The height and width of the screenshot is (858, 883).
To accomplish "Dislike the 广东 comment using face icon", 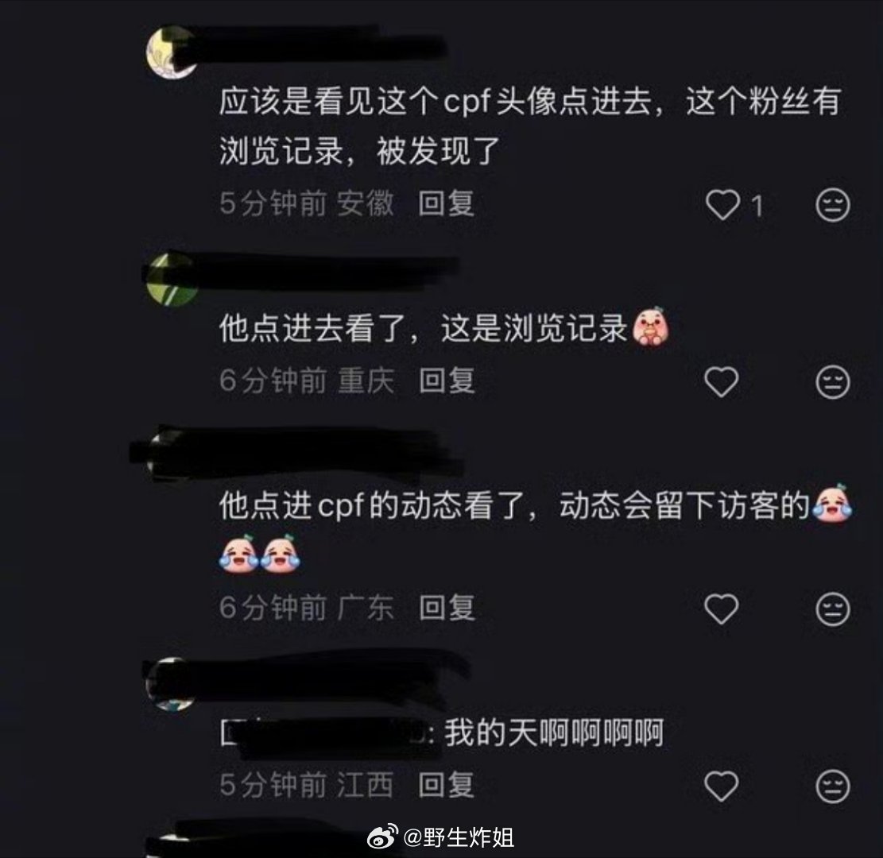I will pyautogui.click(x=832, y=609).
